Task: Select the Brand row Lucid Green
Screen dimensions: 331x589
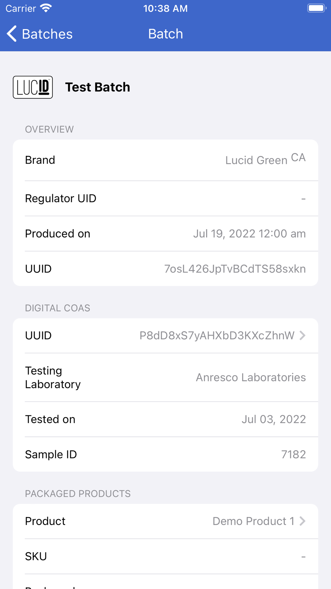Action: tap(165, 160)
